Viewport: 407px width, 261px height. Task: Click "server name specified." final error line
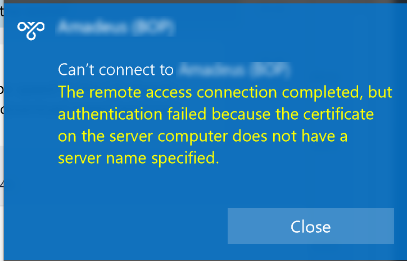tap(139, 158)
